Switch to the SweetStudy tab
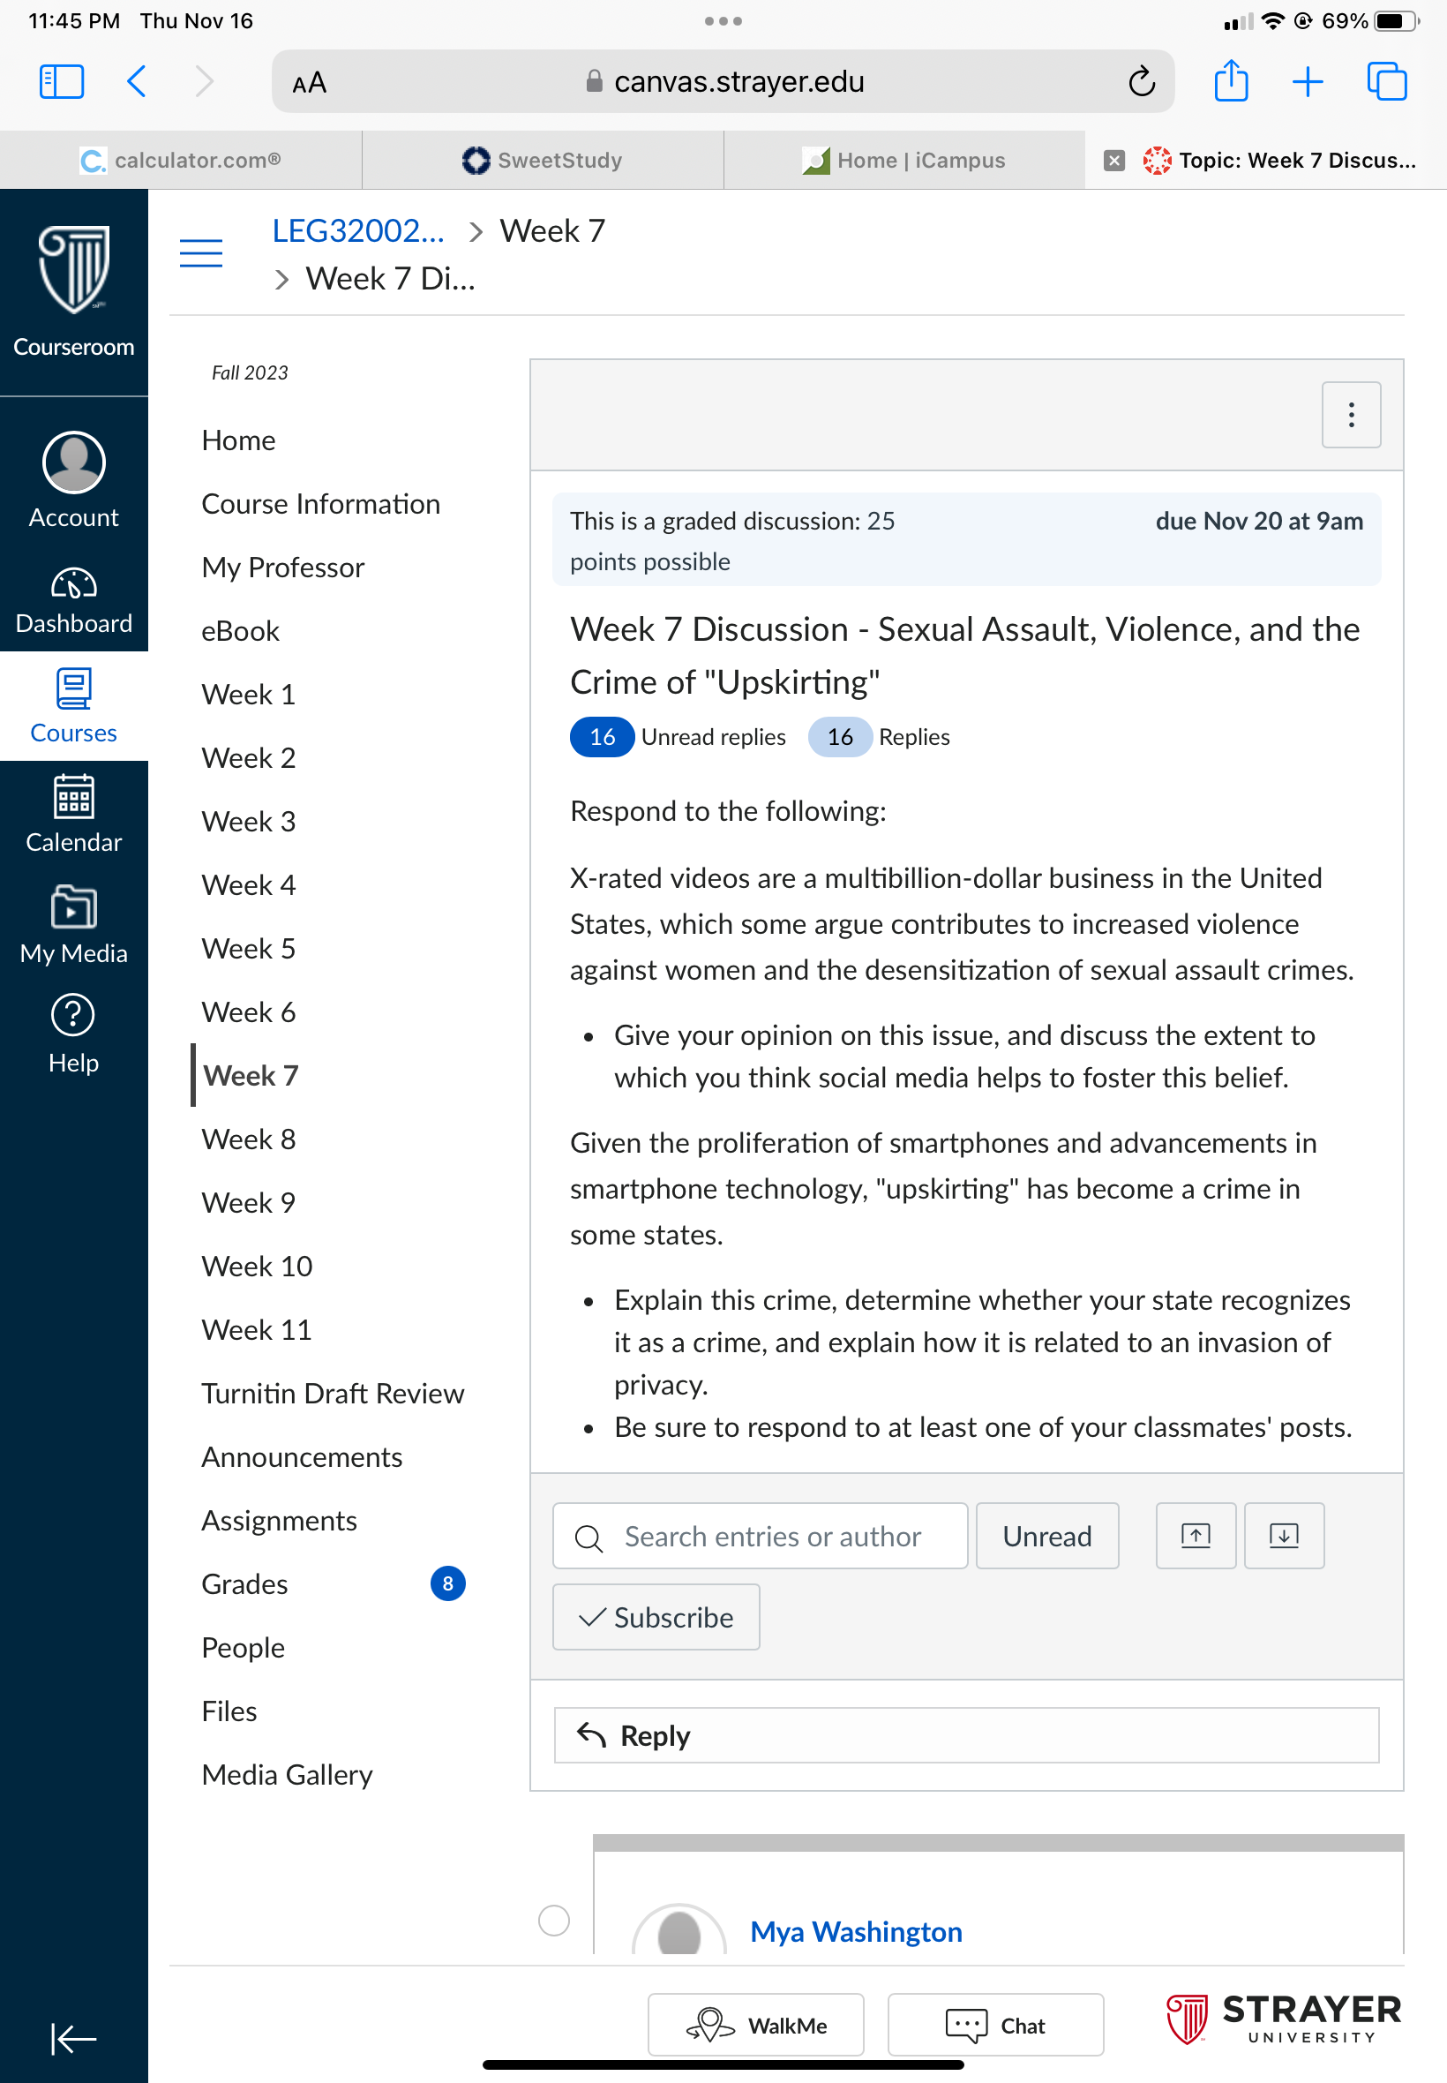 542,161
